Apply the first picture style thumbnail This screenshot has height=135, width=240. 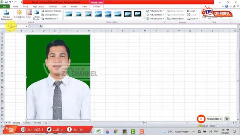[69, 14]
